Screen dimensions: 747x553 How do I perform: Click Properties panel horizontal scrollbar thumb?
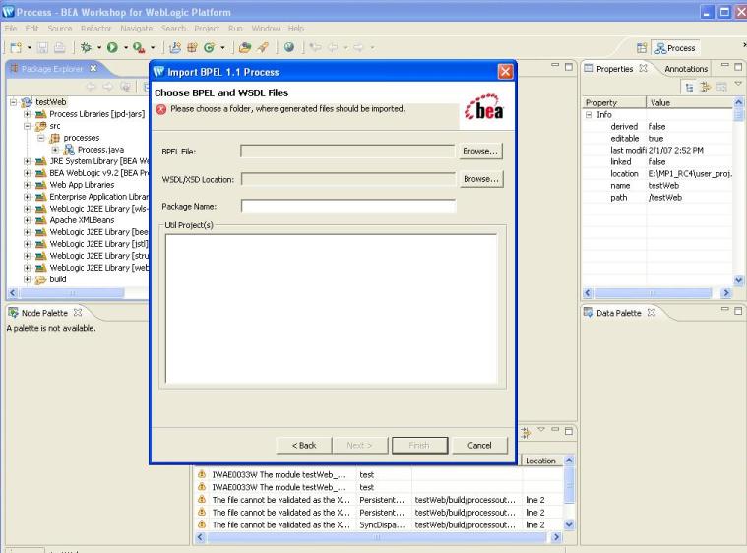[x=654, y=293]
